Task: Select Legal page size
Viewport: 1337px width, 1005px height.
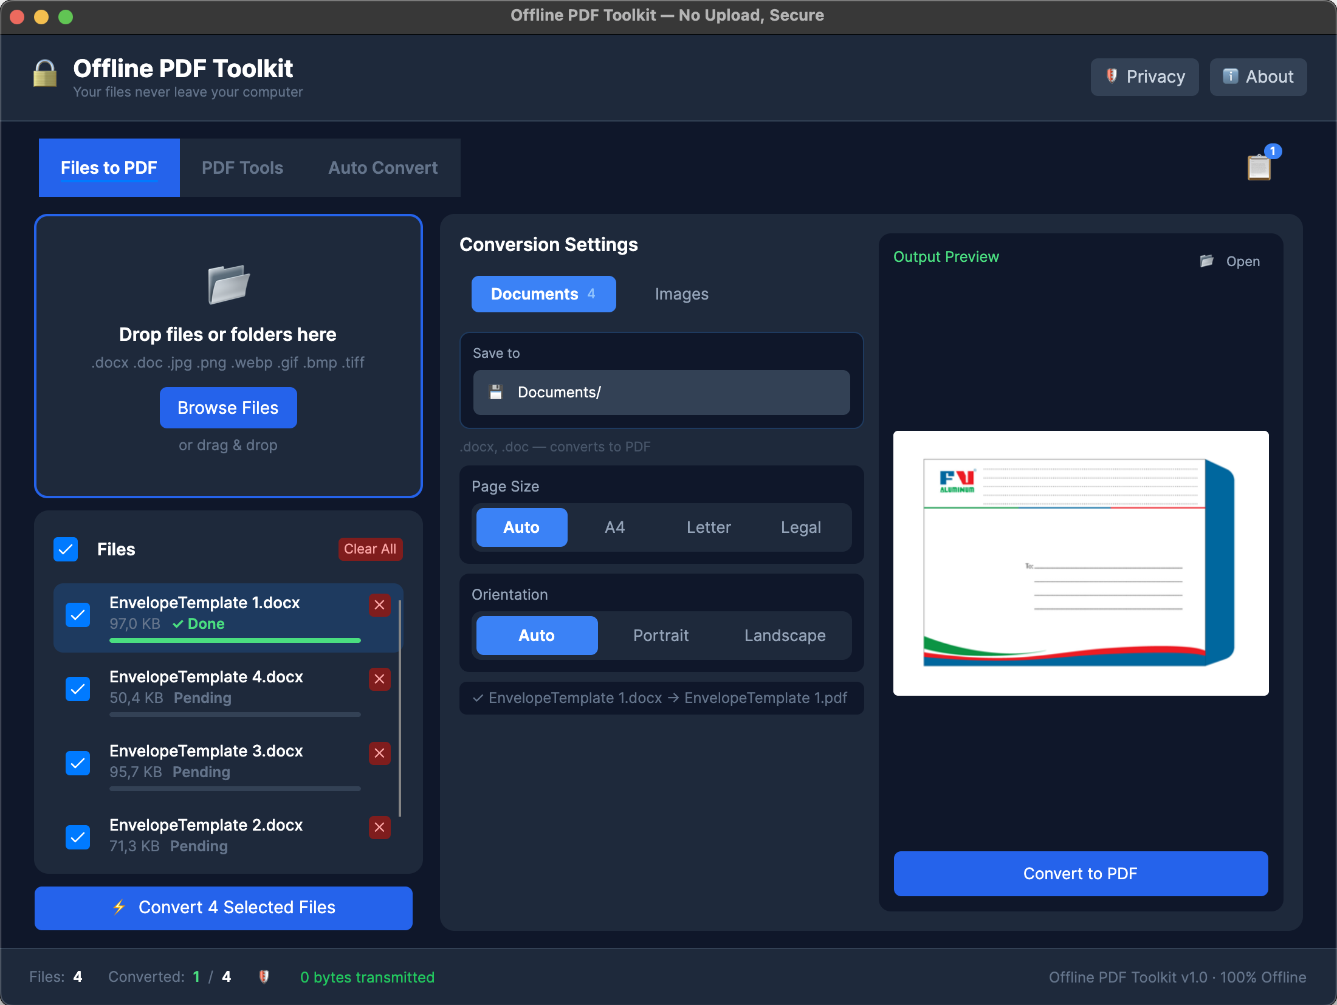Action: point(801,527)
